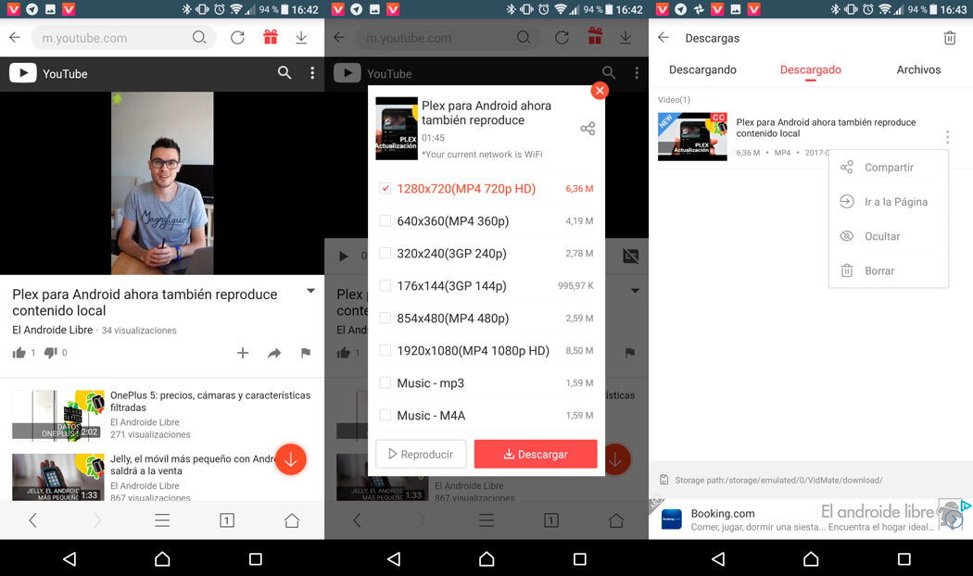This screenshot has width=973, height=576.
Task: Tap the gift icon in the left browser toolbar
Action: [271, 37]
